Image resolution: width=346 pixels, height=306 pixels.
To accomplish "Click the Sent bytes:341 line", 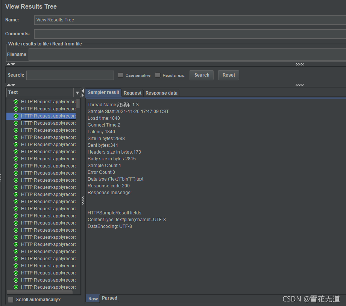I will (103, 145).
